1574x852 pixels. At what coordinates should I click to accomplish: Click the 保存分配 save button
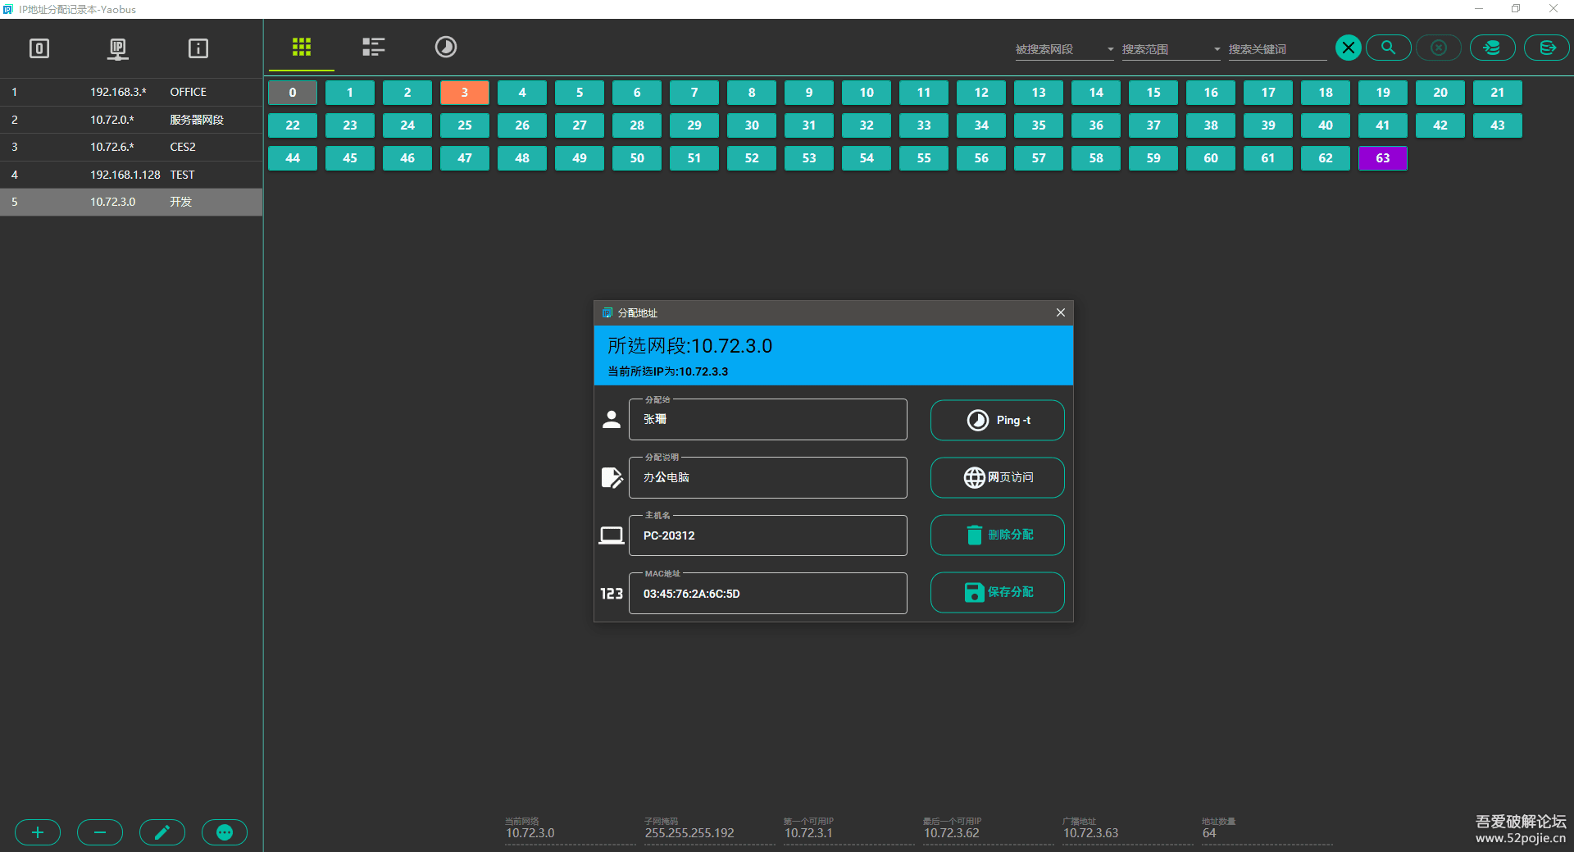point(997,592)
